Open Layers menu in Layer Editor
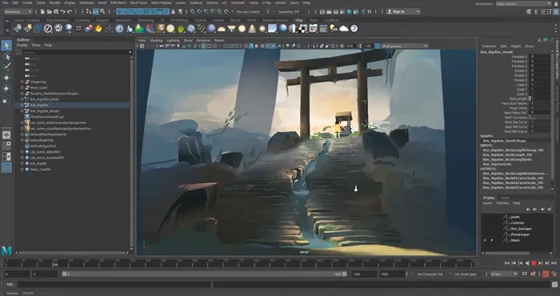This screenshot has height=296, width=560. pos(487,203)
